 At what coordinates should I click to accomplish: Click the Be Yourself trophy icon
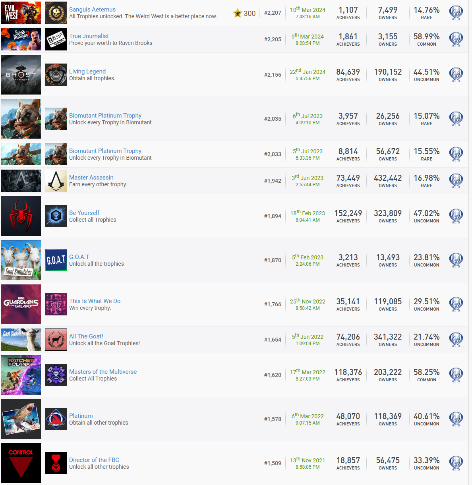click(56, 216)
